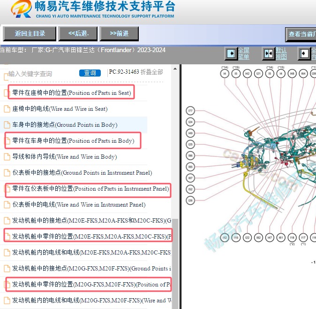Open 发动机舱内的电线和电线 (M20G-FXS,M20F-FXS) entry
The width and height of the screenshot is (316, 309).
click(x=92, y=301)
